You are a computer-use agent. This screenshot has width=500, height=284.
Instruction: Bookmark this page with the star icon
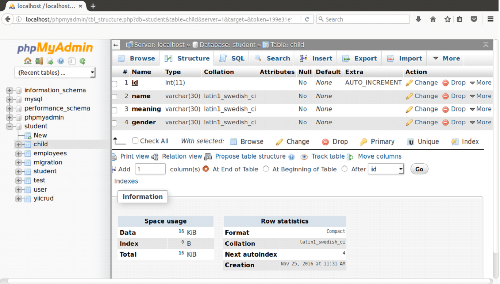(447, 19)
